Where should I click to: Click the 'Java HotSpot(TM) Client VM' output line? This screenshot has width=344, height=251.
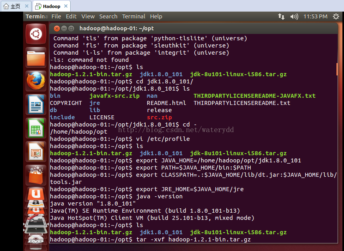click(152, 218)
